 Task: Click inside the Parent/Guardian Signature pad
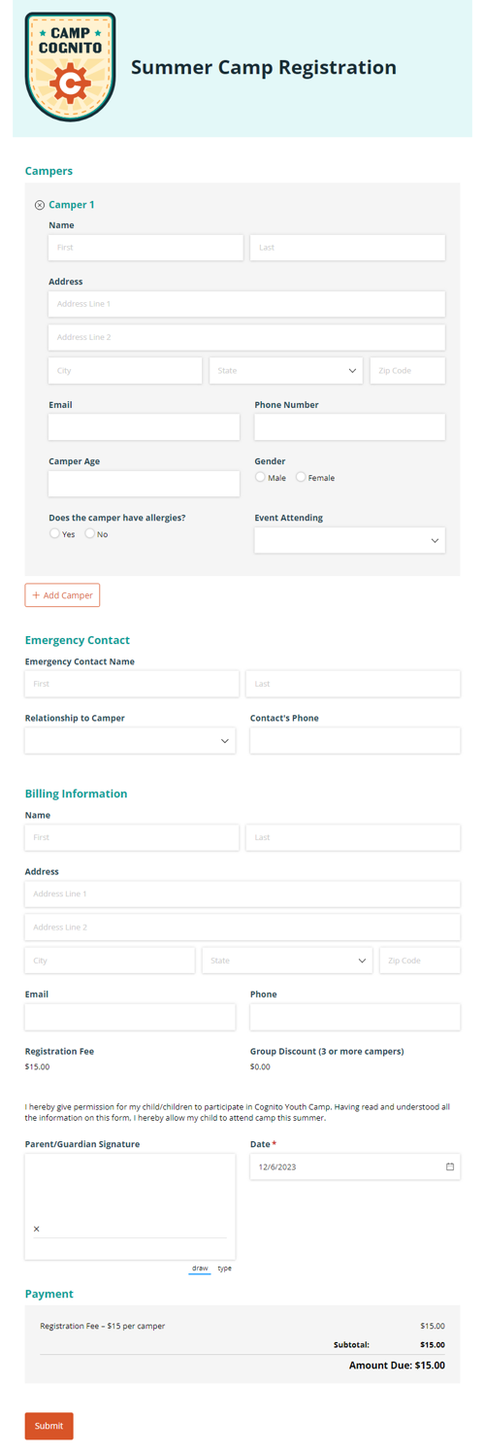(x=130, y=1206)
